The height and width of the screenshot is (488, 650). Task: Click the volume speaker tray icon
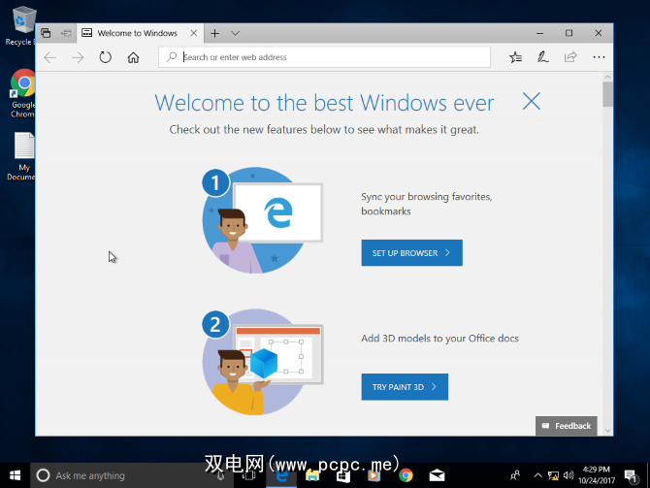point(569,475)
